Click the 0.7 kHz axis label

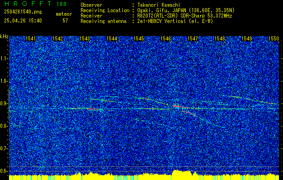click(x=4, y=148)
